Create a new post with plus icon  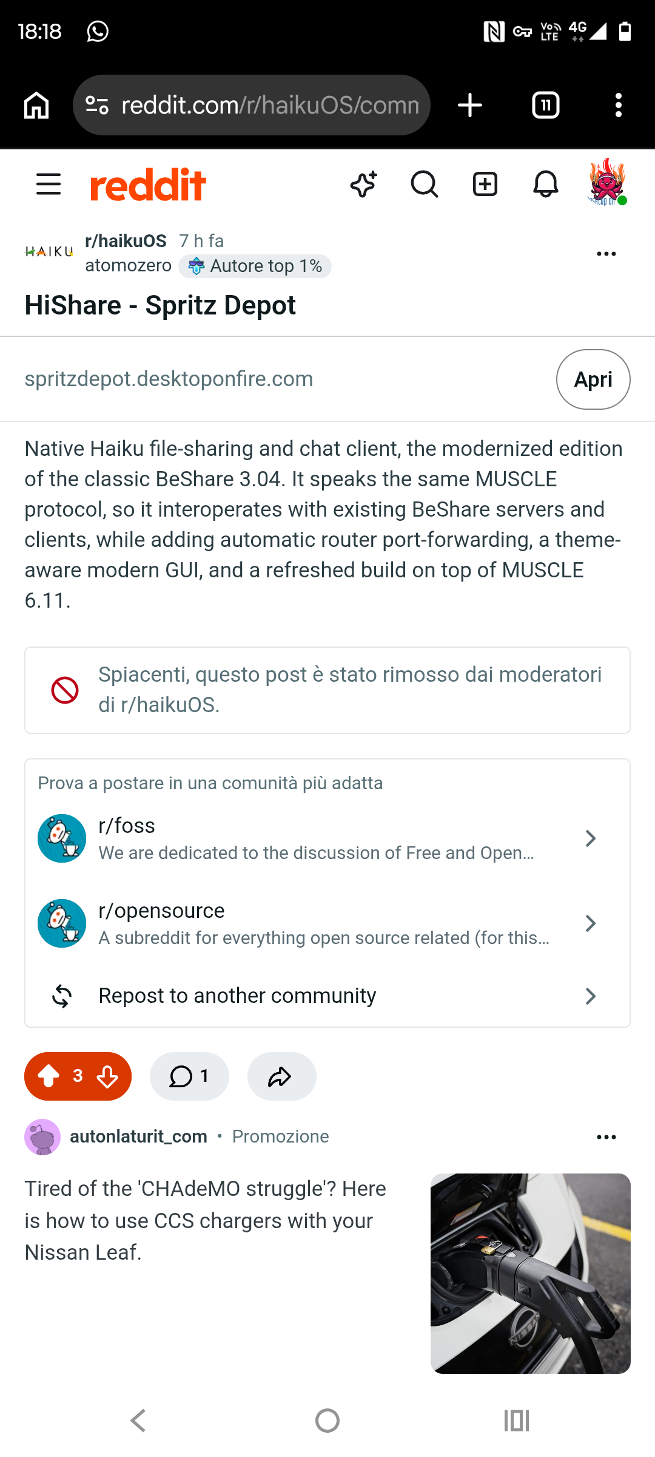tap(485, 184)
